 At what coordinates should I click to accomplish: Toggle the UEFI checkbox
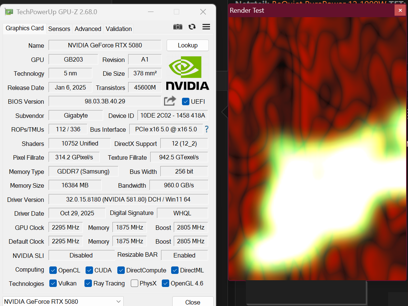pyautogui.click(x=186, y=102)
